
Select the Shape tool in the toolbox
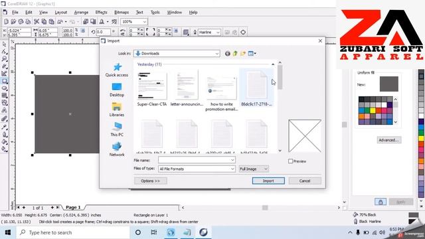pyautogui.click(x=5, y=52)
